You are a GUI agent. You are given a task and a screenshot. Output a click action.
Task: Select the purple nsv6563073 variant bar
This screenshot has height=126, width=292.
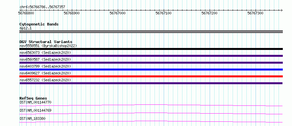point(151,56)
